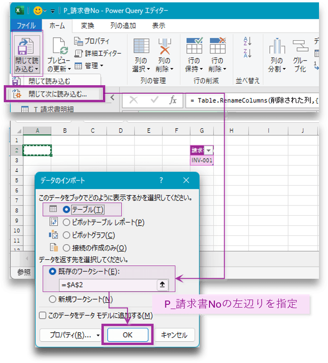Open the 列の削除 tool
Image resolution: width=328 pixels, height=363 pixels.
(x=164, y=55)
